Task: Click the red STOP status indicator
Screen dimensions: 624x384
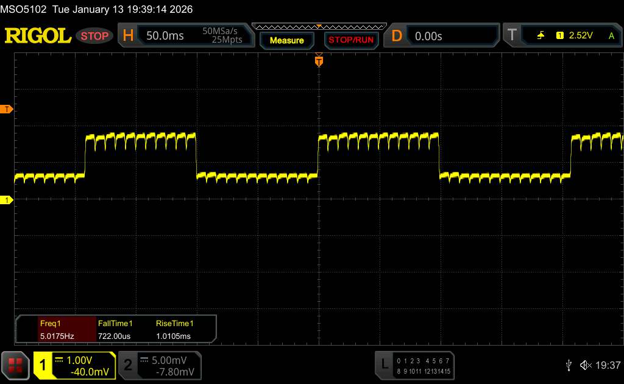Action: tap(94, 36)
